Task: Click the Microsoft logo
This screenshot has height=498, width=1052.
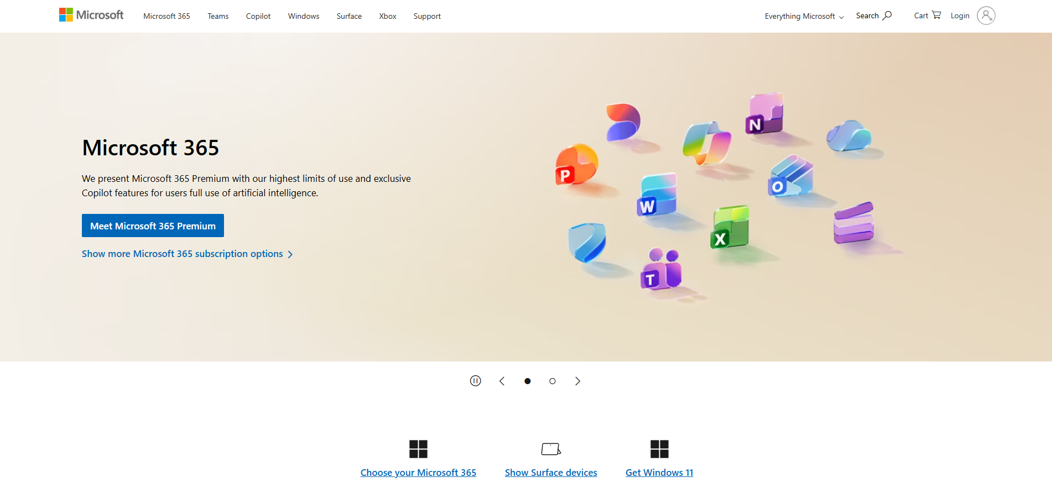Action: 91,15
